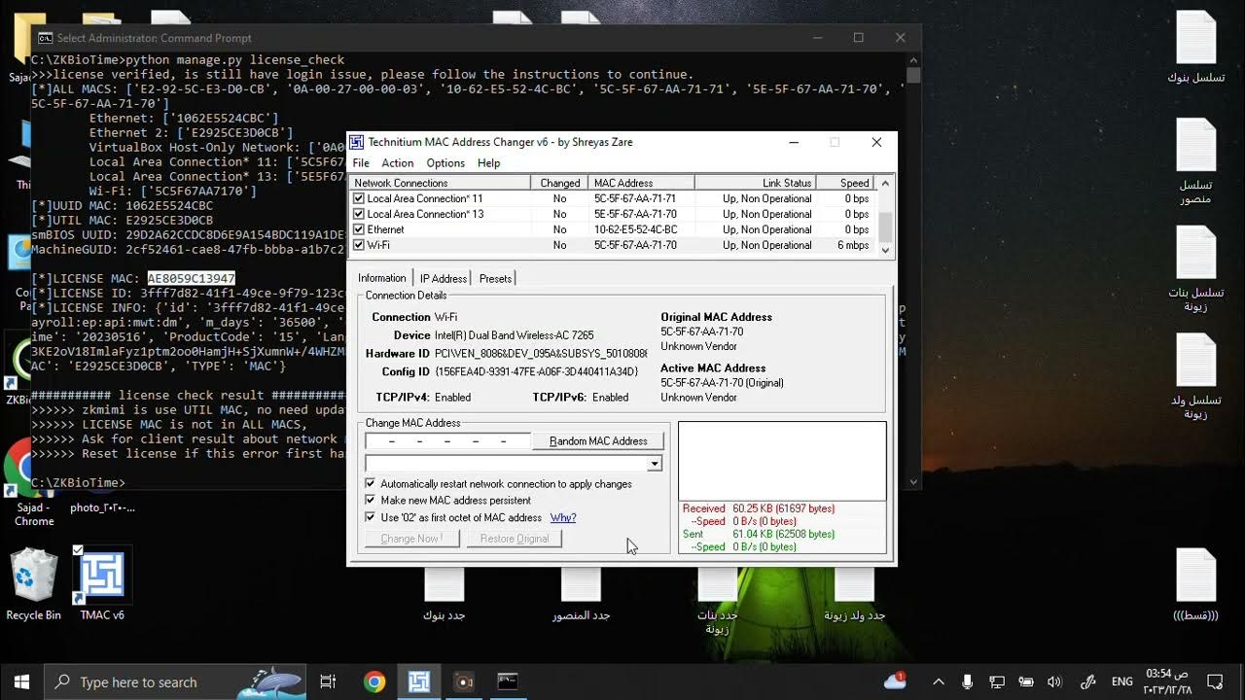
Task: Click the Restore Original button
Action: tap(515, 539)
